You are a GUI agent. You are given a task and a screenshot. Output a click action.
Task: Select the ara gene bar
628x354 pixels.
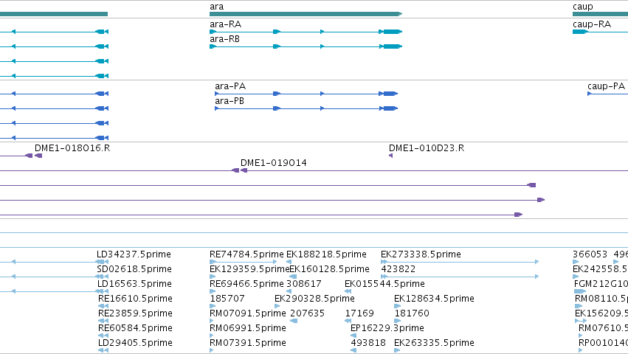point(306,14)
